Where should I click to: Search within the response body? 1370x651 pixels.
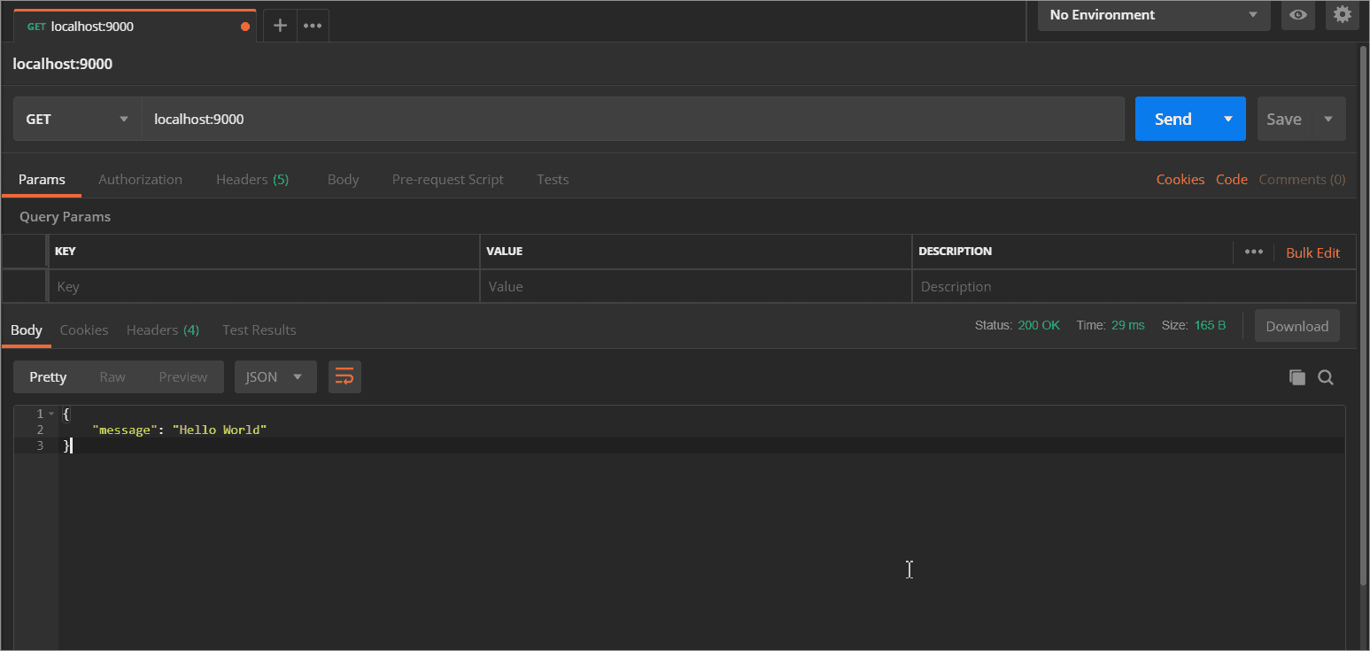[x=1326, y=377]
